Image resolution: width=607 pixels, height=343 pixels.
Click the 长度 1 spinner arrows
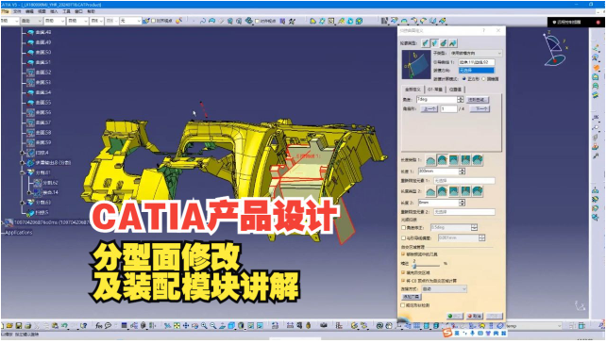[462, 171]
